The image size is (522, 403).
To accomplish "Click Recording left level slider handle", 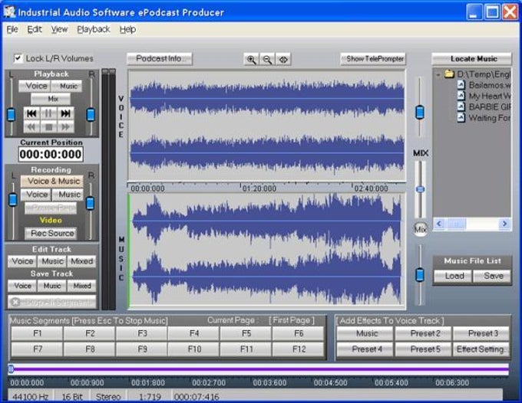I will (12, 200).
